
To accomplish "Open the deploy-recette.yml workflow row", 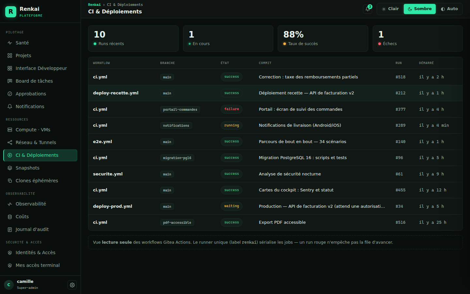I will pos(275,93).
